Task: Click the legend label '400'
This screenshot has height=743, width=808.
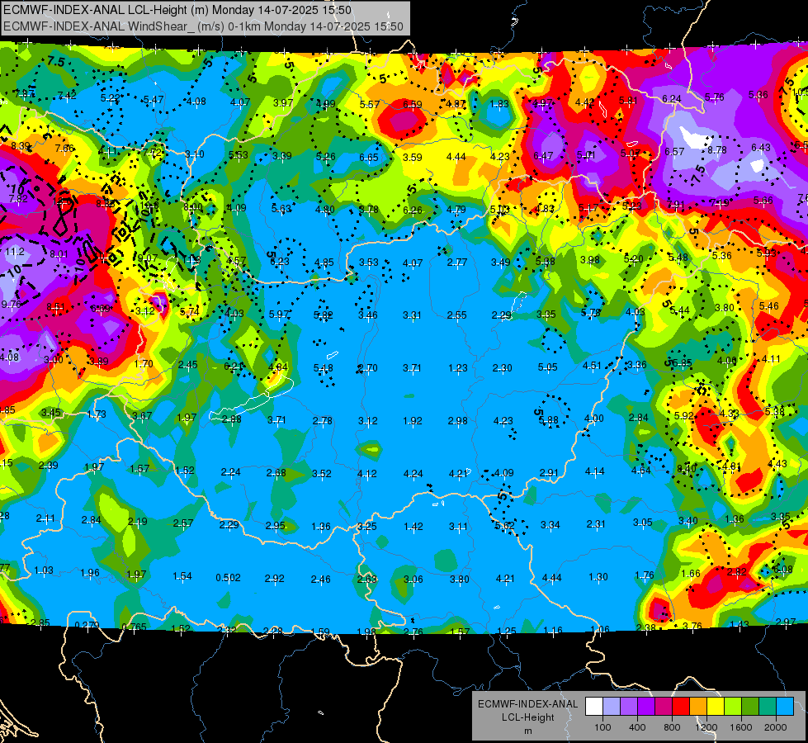Action: (x=637, y=727)
